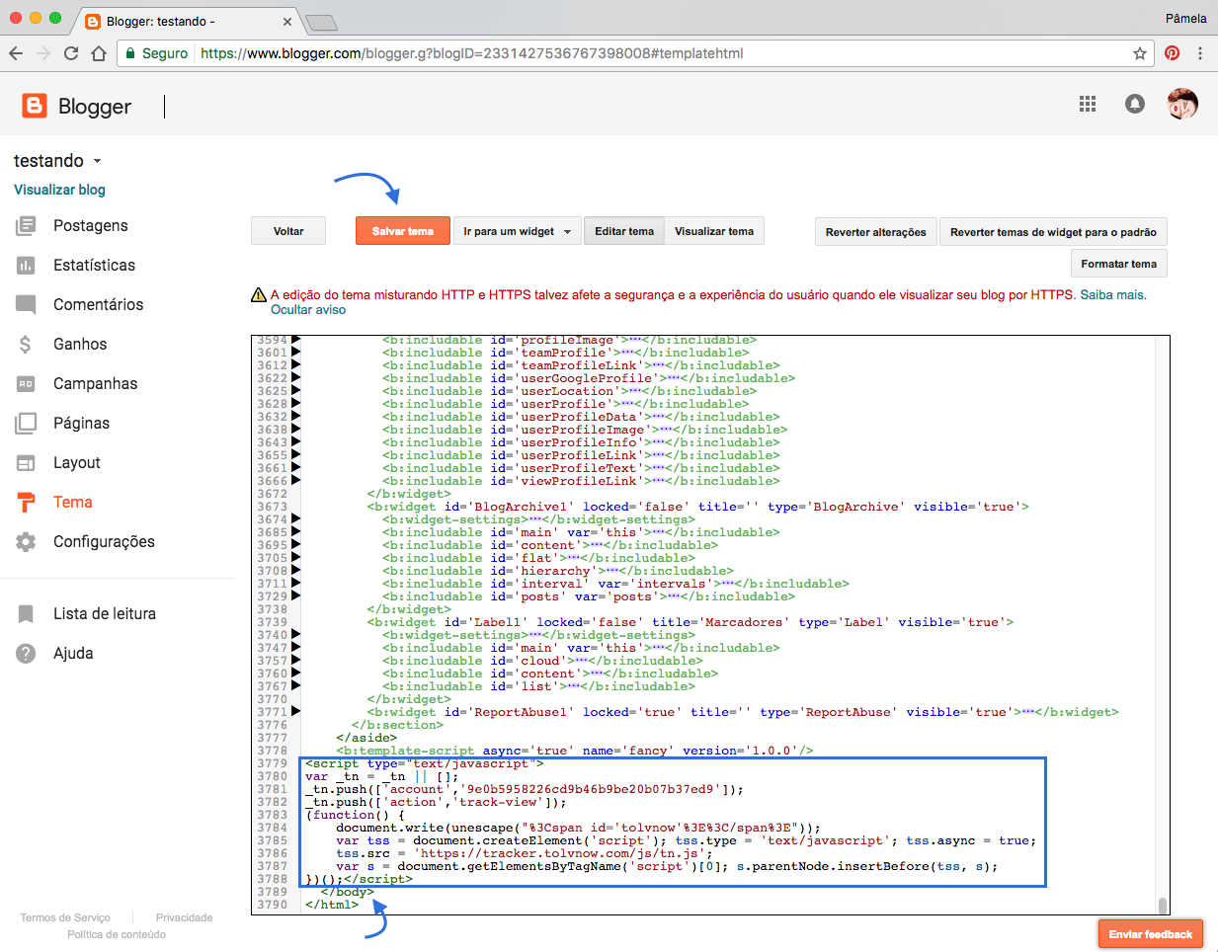Click the Configurações gear icon
Viewport: 1218px width, 952px height.
coord(26,542)
